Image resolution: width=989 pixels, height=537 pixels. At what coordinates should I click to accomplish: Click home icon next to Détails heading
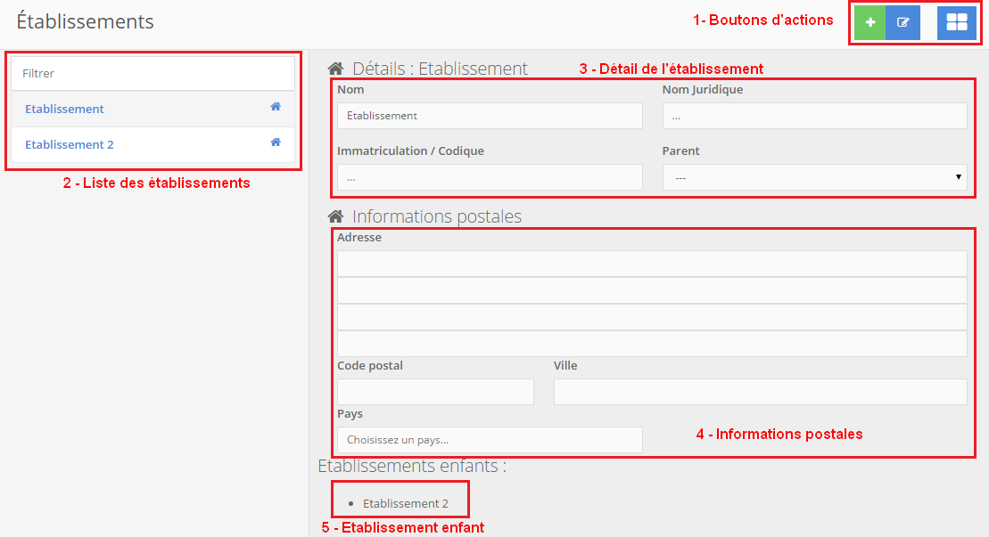coord(336,69)
